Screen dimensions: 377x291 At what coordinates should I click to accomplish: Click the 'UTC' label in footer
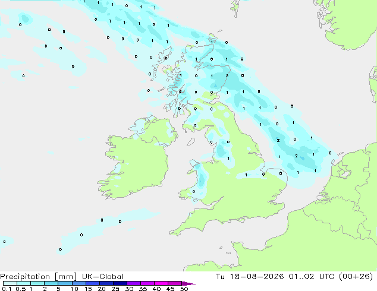coord(326,277)
